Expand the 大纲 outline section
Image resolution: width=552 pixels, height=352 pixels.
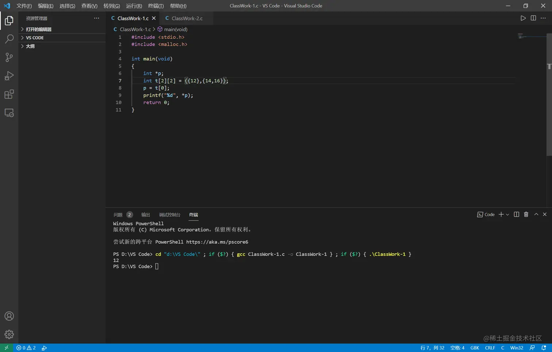(62, 46)
